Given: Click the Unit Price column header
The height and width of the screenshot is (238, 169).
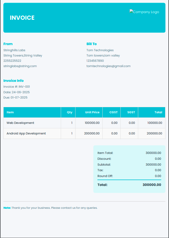Looking at the screenshot, I should coord(92,112).
